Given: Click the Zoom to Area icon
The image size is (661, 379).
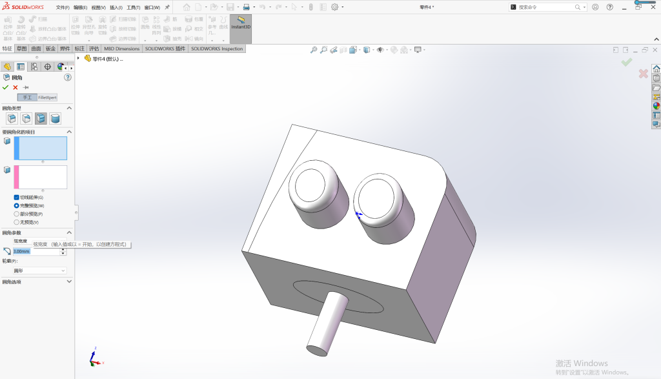Looking at the screenshot, I should click(x=323, y=50).
